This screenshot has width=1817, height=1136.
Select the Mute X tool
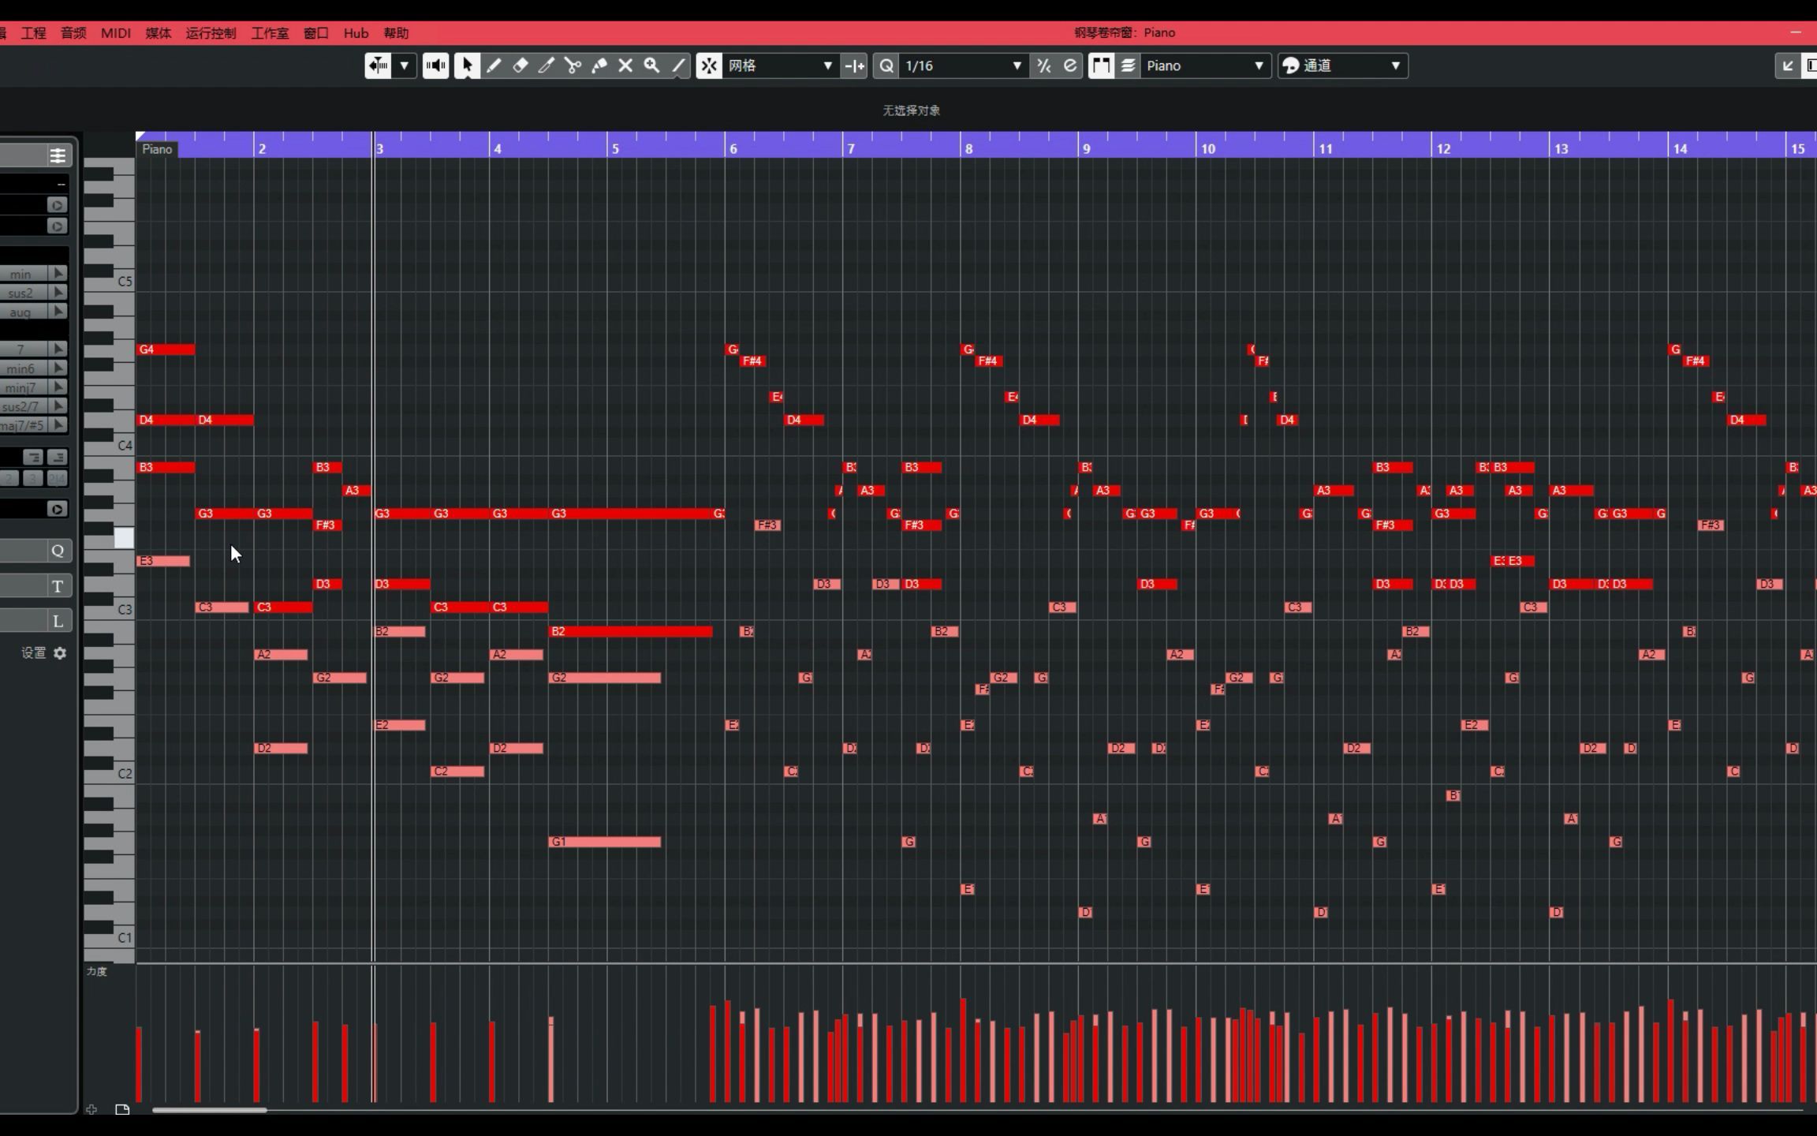[625, 65]
